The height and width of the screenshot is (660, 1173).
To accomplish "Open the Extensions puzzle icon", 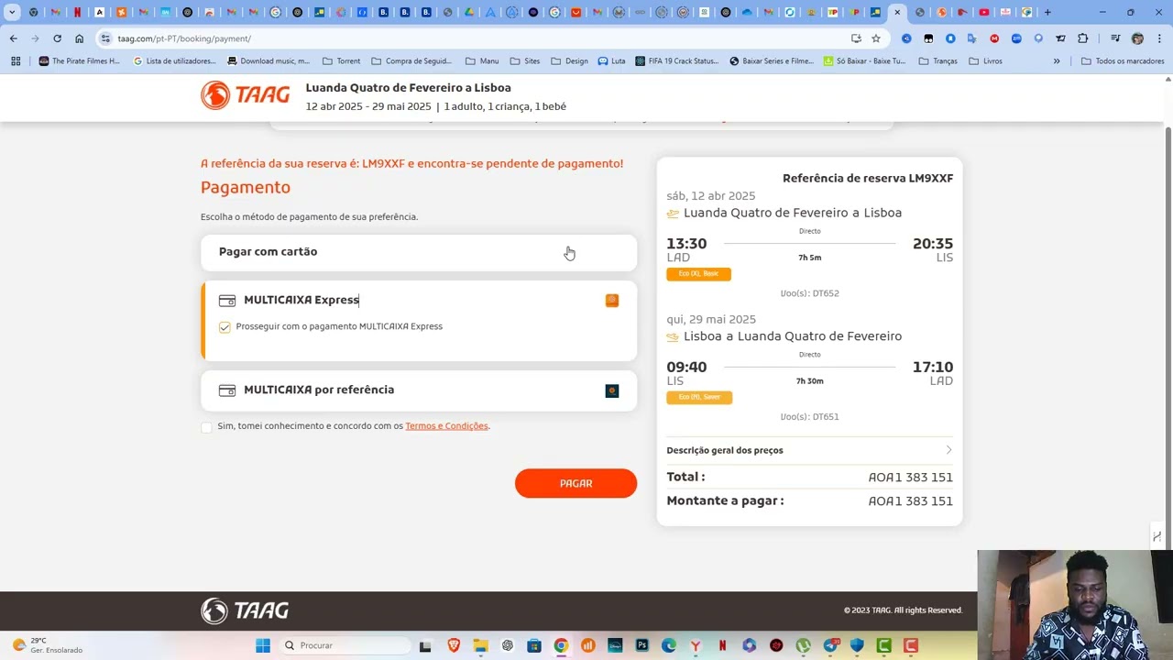I will coord(1083,38).
